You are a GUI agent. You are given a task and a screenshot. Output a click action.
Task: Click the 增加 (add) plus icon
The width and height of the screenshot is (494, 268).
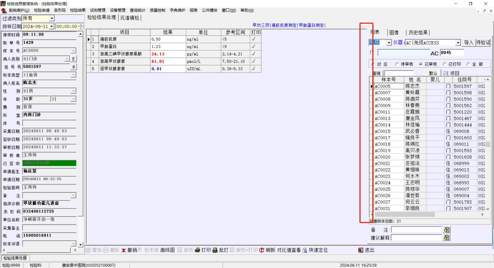[88, 250]
